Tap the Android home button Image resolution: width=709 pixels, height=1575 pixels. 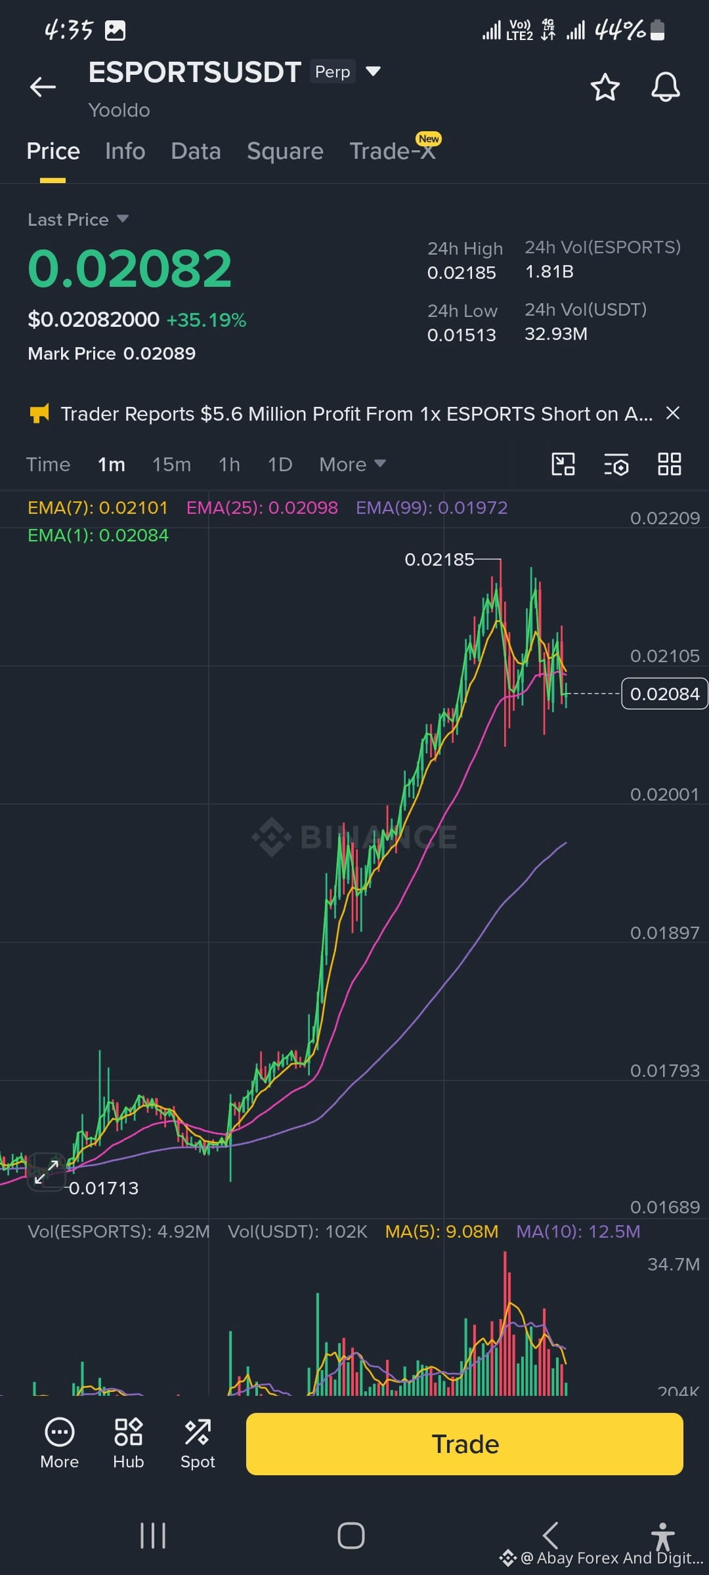[351, 1536]
